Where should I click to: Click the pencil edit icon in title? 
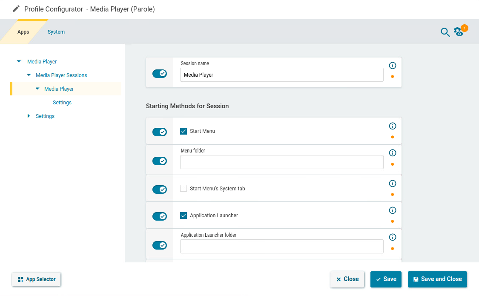(x=16, y=9)
